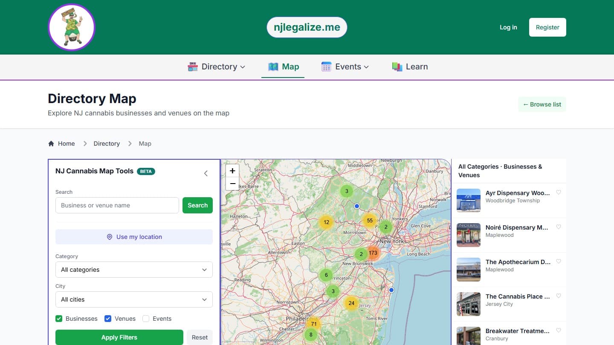Go to Directory in the breadcrumb

107,144
